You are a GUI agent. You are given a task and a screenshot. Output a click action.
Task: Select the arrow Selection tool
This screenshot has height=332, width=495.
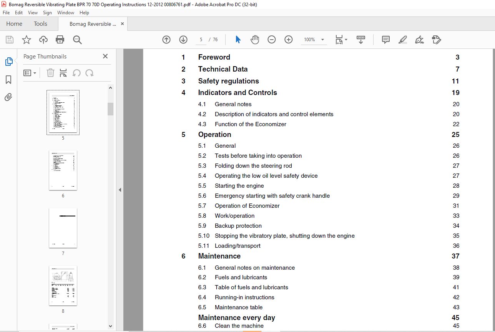[238, 40]
